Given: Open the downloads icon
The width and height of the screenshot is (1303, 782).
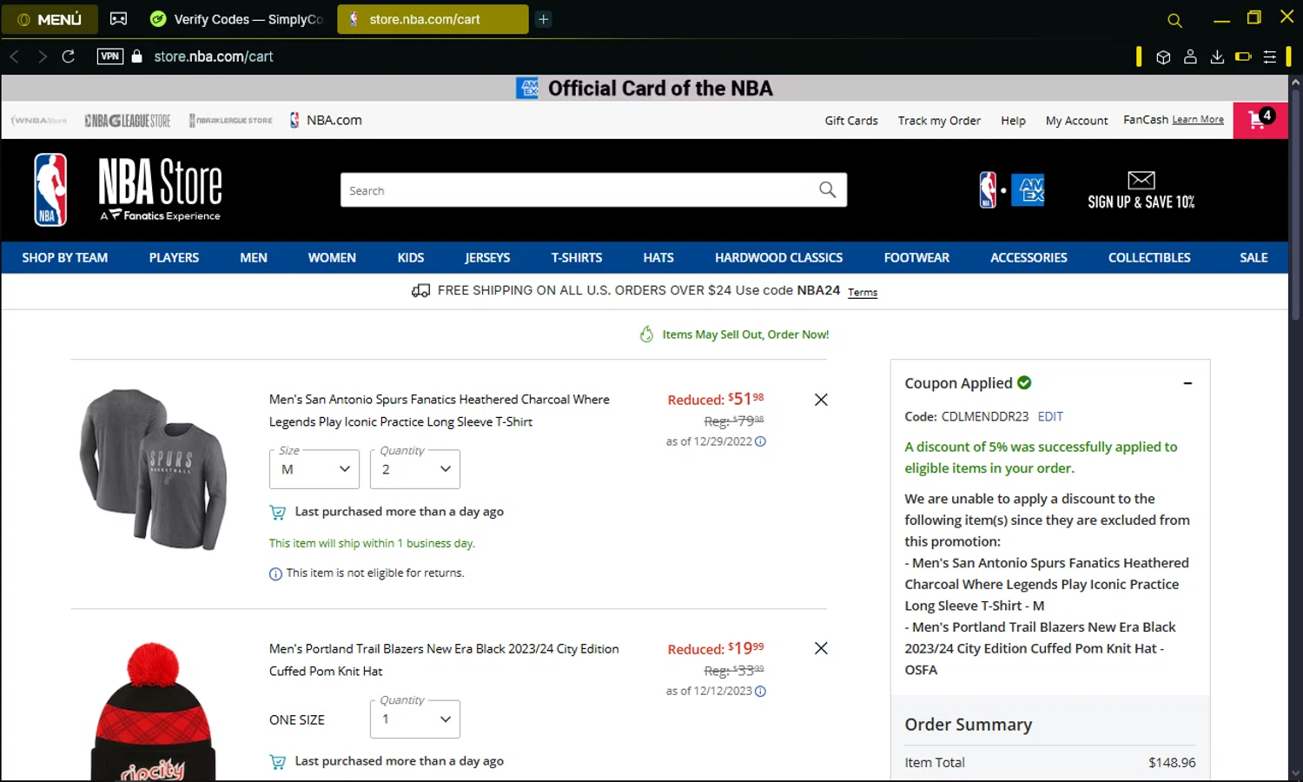Looking at the screenshot, I should [1217, 56].
